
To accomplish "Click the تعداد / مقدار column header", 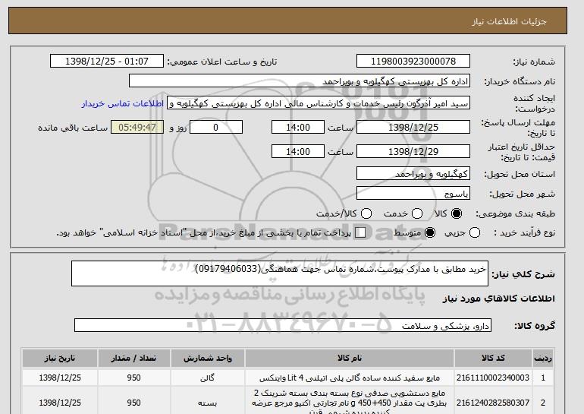I will 133,358.
